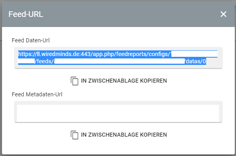236x156 pixels.
Task: Copy the Feed Daten-Url via 'IN ZWISCHENABLAGE KOPIEREN'
Action: (x=119, y=81)
